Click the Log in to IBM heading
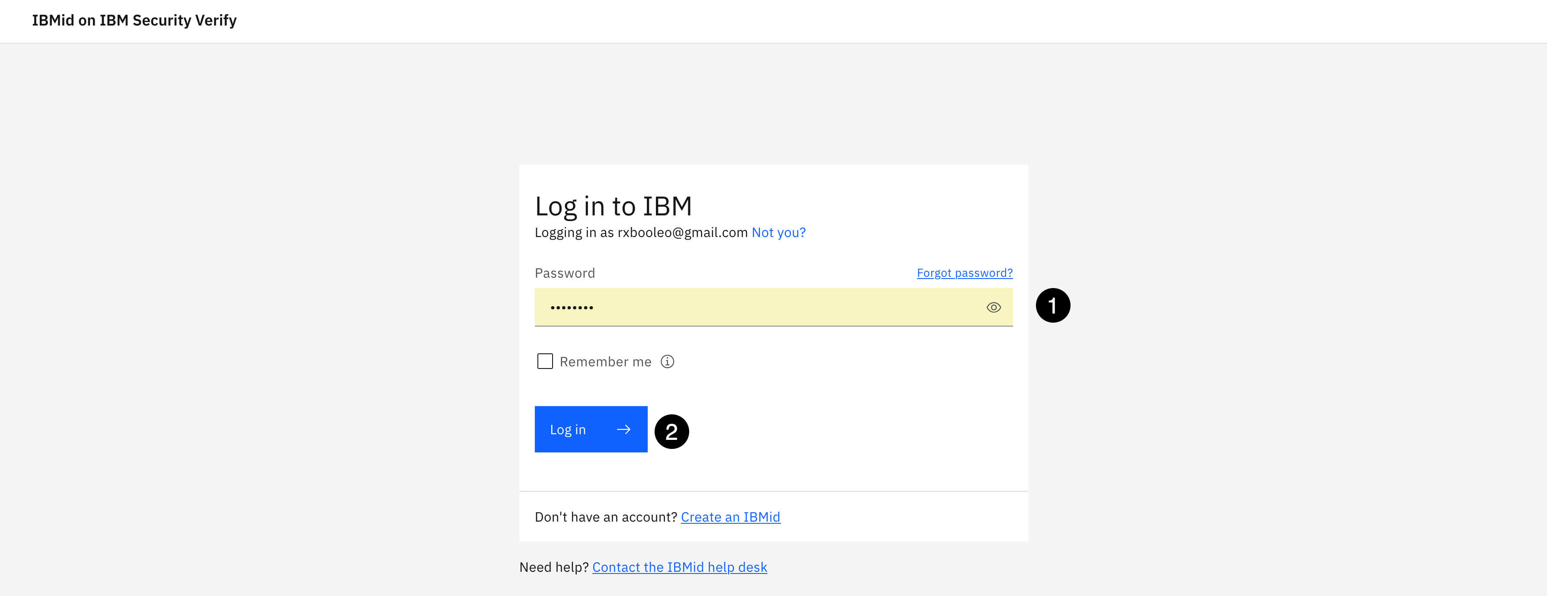 coord(613,206)
